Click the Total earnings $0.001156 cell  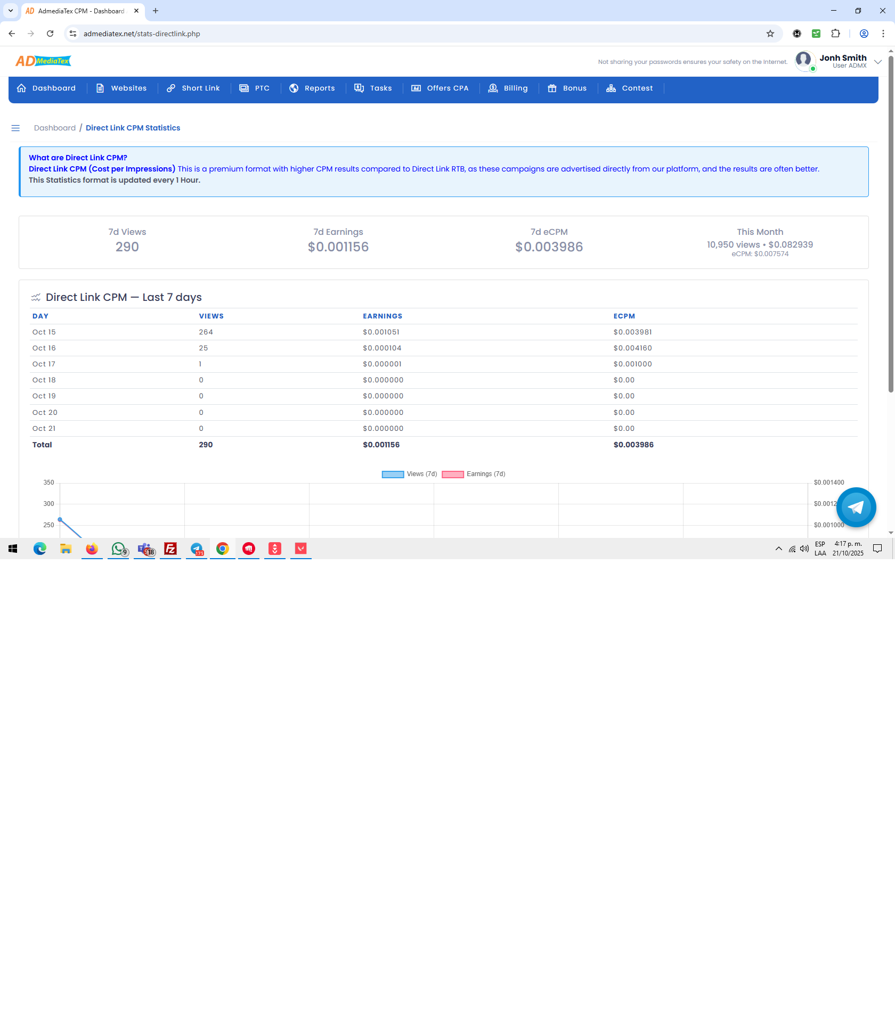tap(381, 445)
